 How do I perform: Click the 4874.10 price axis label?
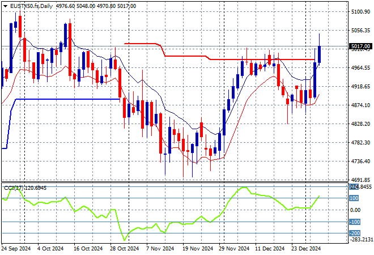pyautogui.click(x=360, y=105)
